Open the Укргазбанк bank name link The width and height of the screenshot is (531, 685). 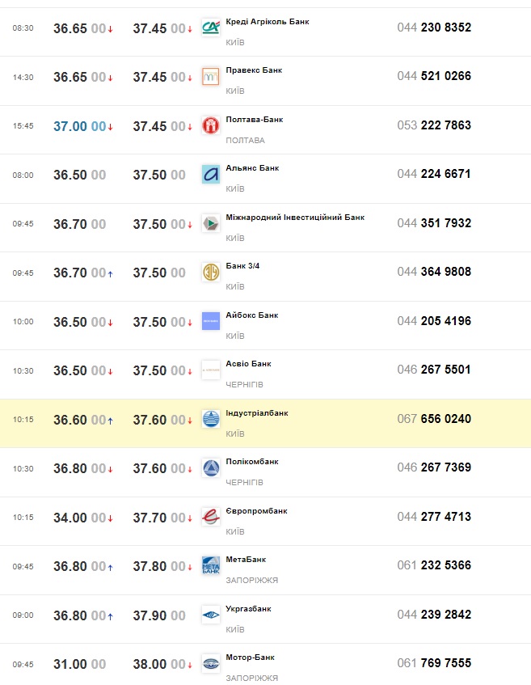pos(248,608)
